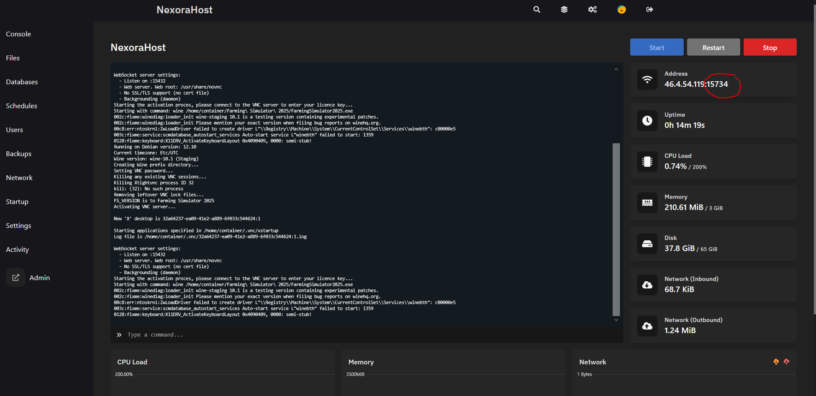The image size is (816, 396).
Task: Click the blue Start button
Action: click(x=657, y=47)
